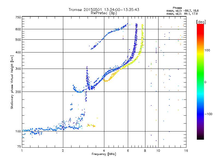This screenshot has height=164, width=219.
Task: Select the 'mean, sd,X: 89.1, 17.9' text
Action: coord(182,14)
